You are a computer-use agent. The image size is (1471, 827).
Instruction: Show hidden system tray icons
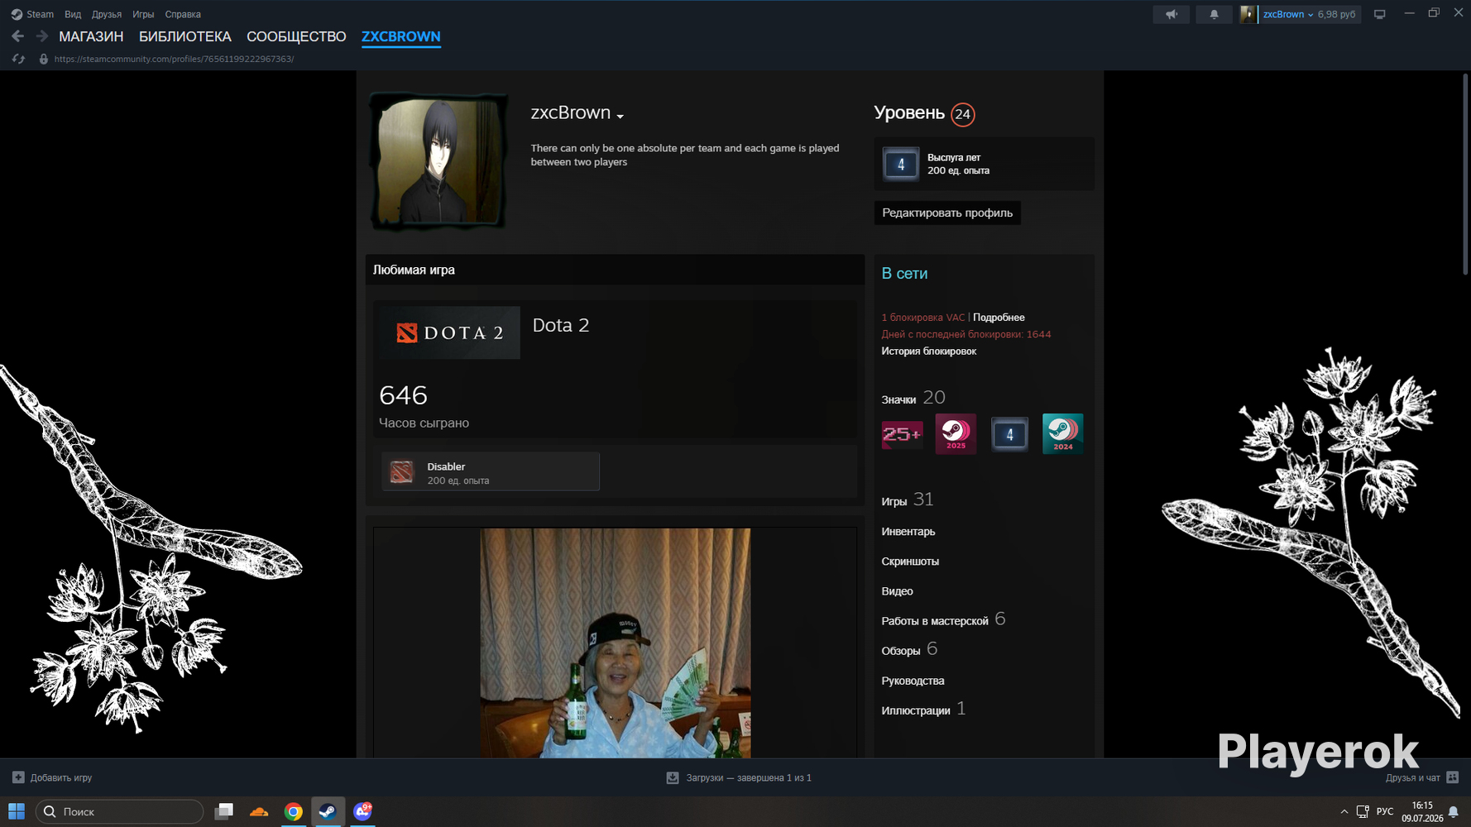pos(1344,811)
